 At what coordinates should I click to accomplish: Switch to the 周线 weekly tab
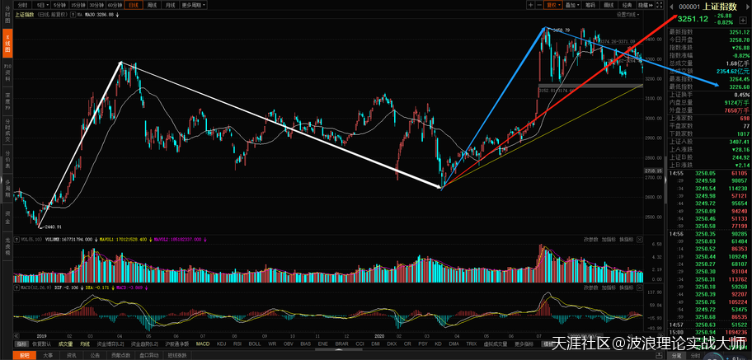click(152, 5)
